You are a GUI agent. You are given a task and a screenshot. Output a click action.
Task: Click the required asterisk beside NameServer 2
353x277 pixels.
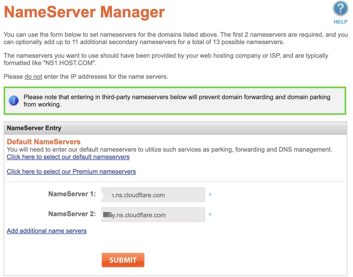point(210,215)
